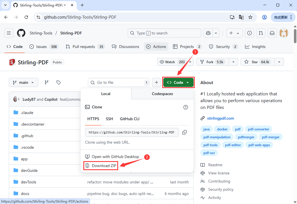Open the Google Translate icon in address bar
The width and height of the screenshot is (297, 204).
coord(241,17)
